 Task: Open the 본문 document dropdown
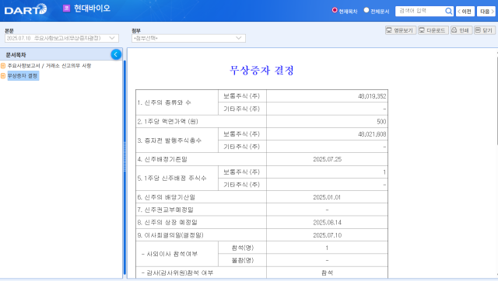(x=61, y=38)
